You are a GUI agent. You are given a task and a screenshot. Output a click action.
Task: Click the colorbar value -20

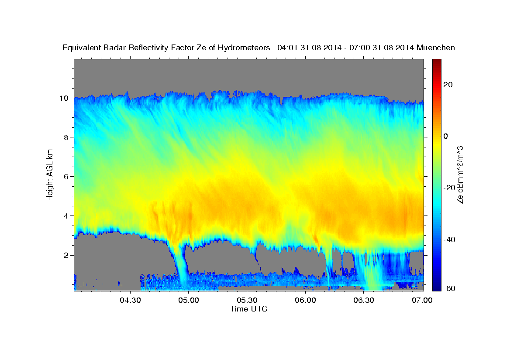(x=450, y=188)
